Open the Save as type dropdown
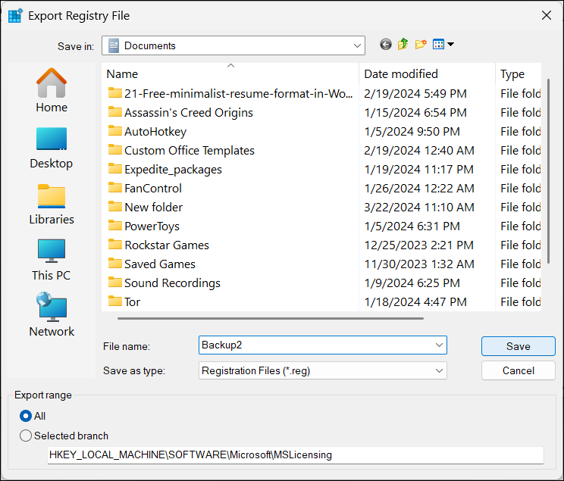564x481 pixels. click(439, 370)
